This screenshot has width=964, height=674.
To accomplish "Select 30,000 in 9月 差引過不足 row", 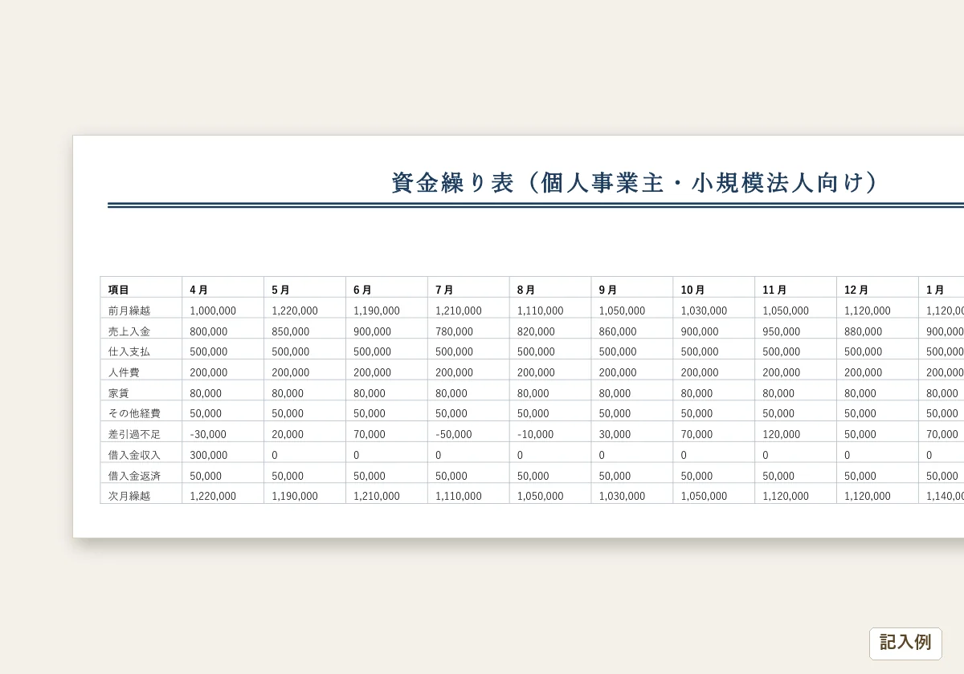I will (632, 432).
